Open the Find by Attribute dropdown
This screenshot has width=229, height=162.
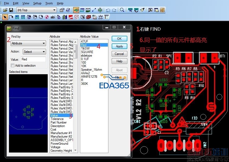click(x=28, y=43)
